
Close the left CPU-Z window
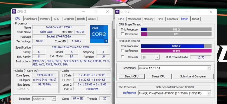(x=107, y=12)
